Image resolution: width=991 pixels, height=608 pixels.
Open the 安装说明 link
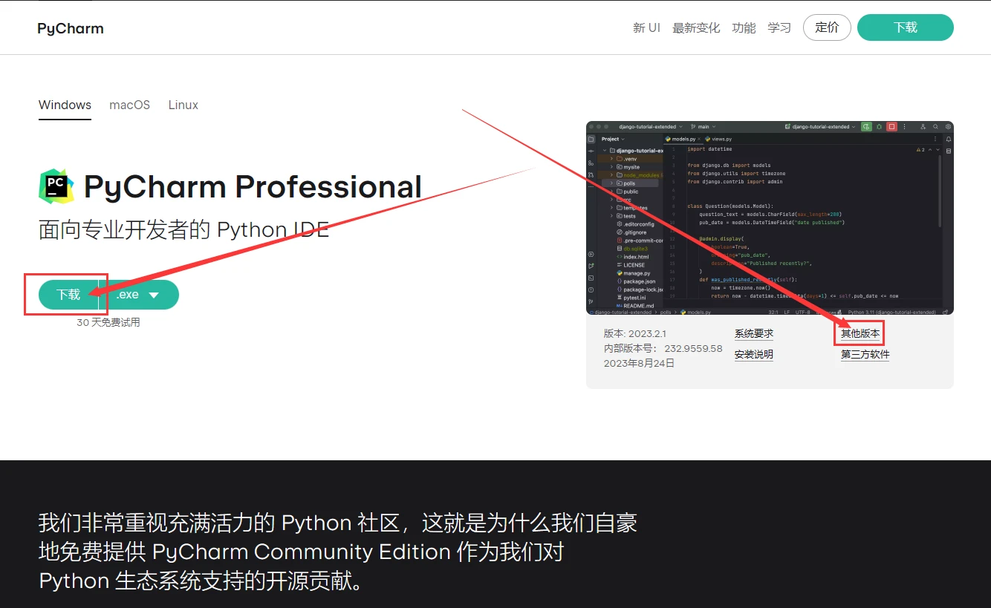click(754, 355)
